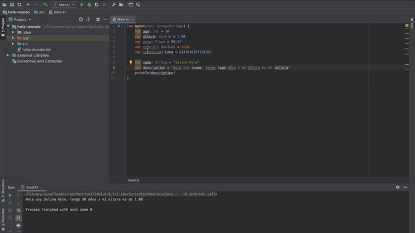Toggle scroll to end in Run console

coord(18,218)
